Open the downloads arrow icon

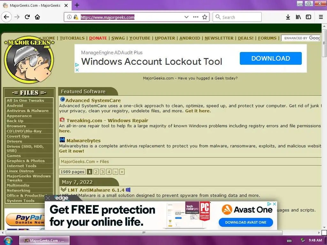(x=288, y=17)
